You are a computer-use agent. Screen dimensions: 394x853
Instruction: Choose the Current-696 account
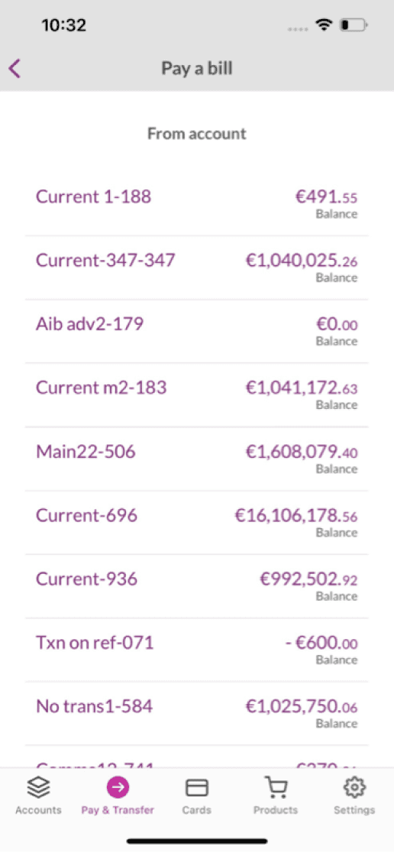197,523
